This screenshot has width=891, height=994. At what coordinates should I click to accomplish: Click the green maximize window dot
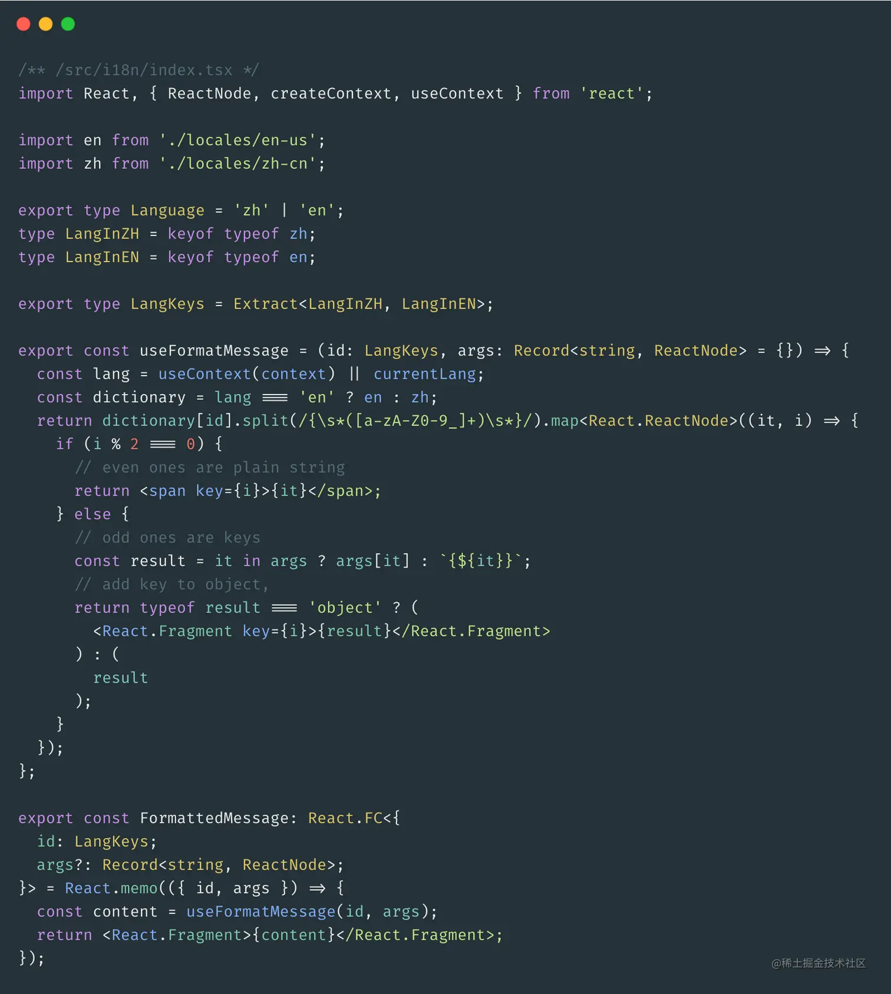(x=68, y=24)
